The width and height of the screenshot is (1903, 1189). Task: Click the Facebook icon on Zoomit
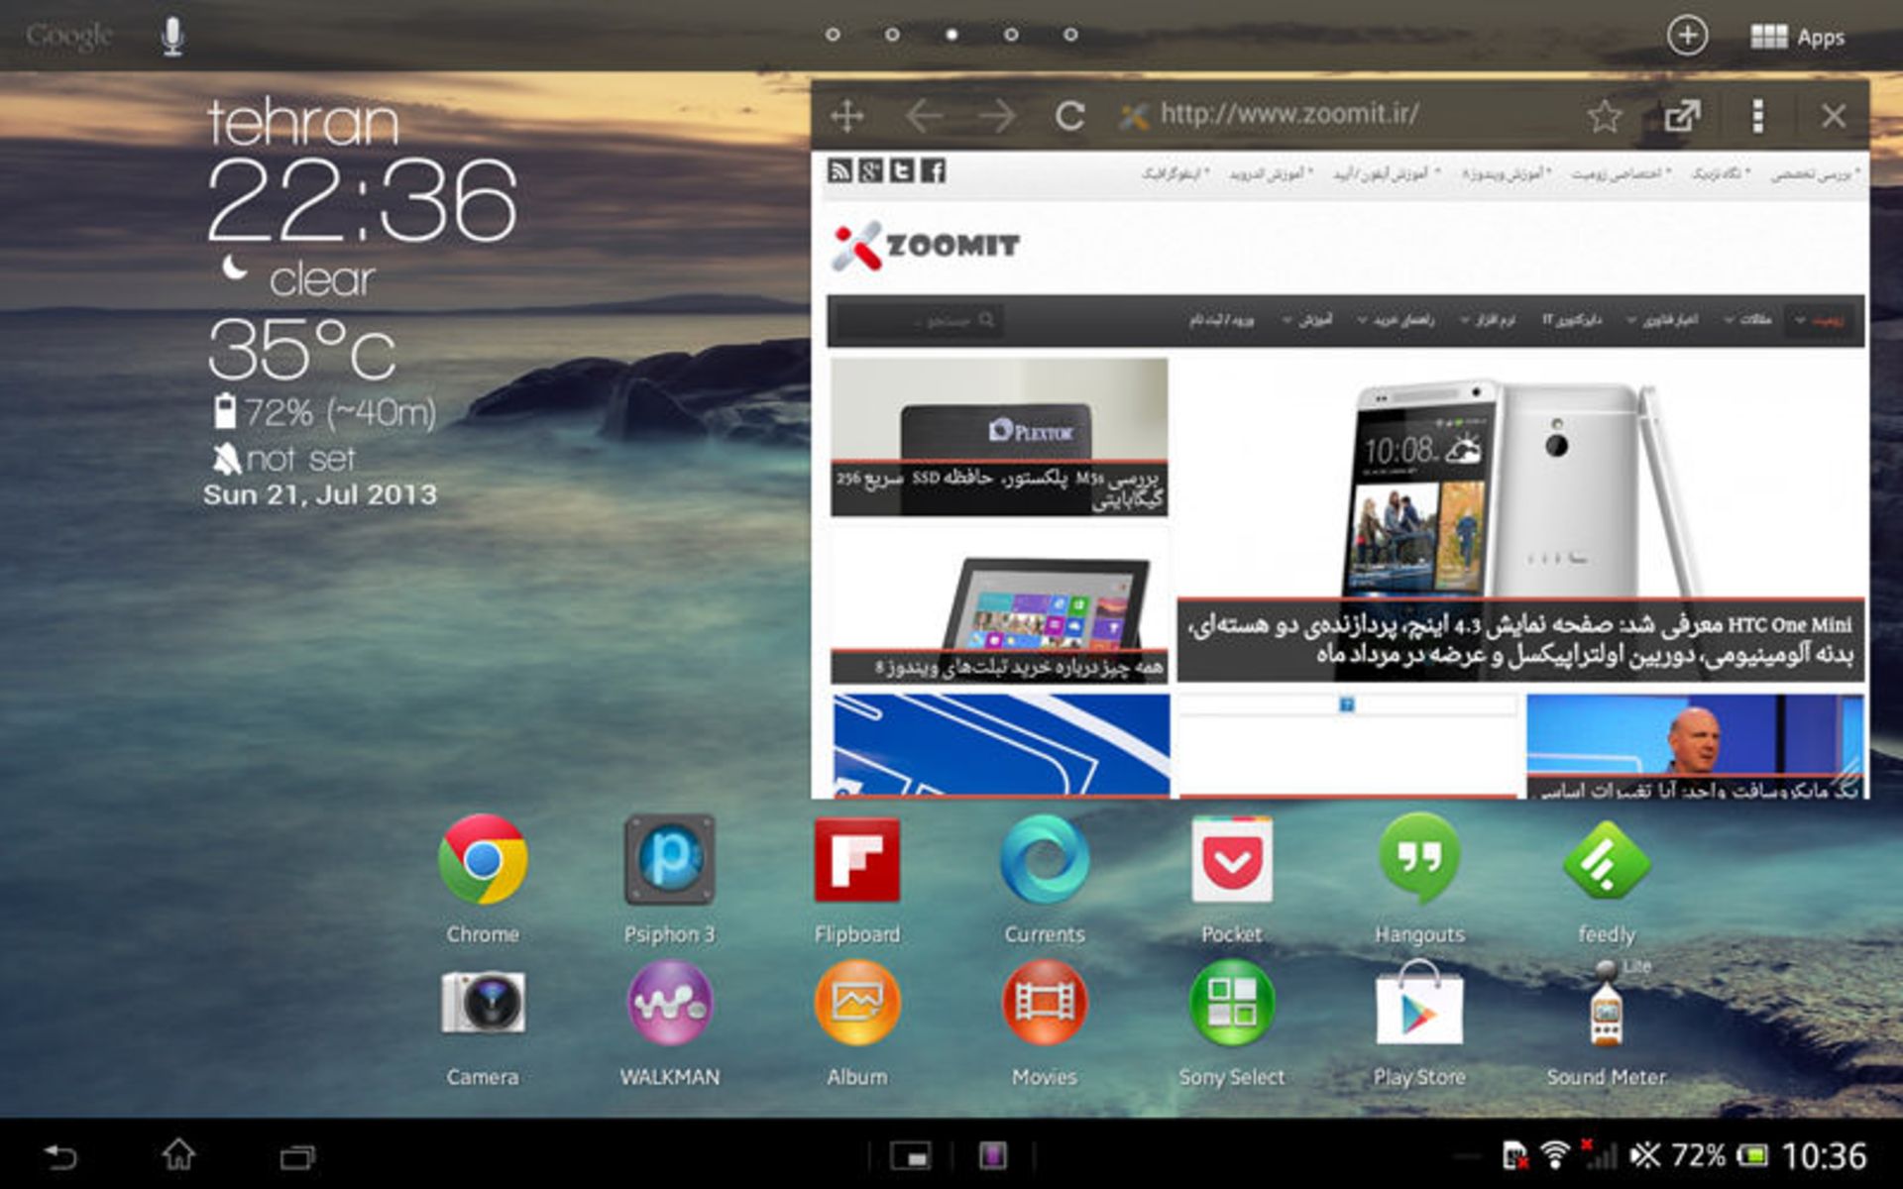[x=933, y=170]
